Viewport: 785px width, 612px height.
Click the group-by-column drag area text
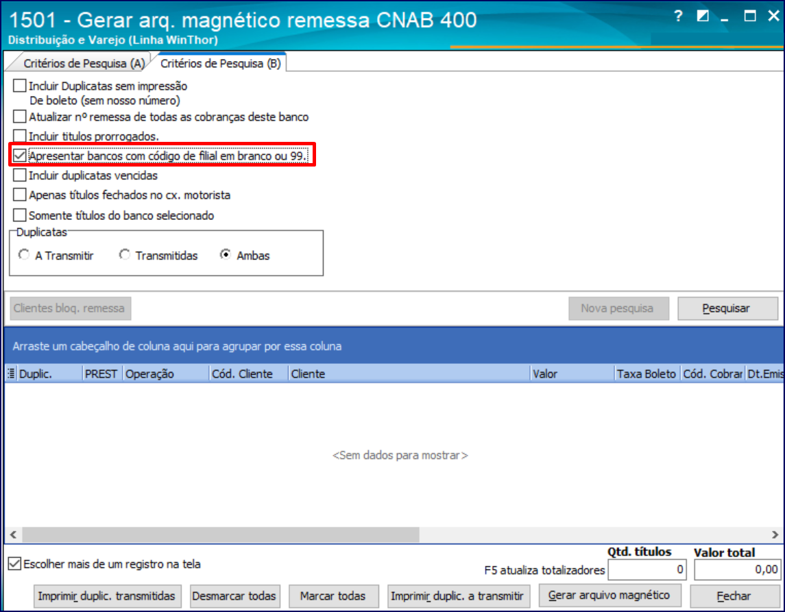click(x=178, y=346)
